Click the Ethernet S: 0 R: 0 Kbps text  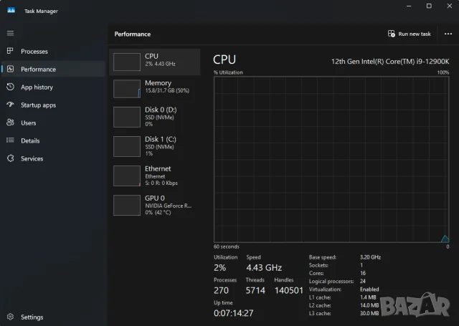pos(161,183)
